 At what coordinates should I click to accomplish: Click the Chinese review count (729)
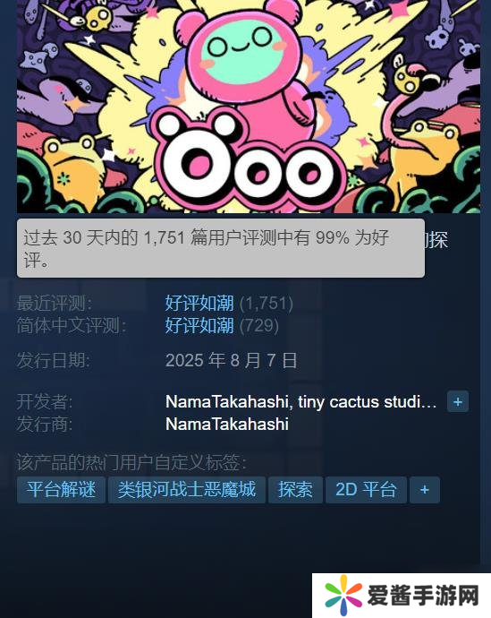pos(259,325)
